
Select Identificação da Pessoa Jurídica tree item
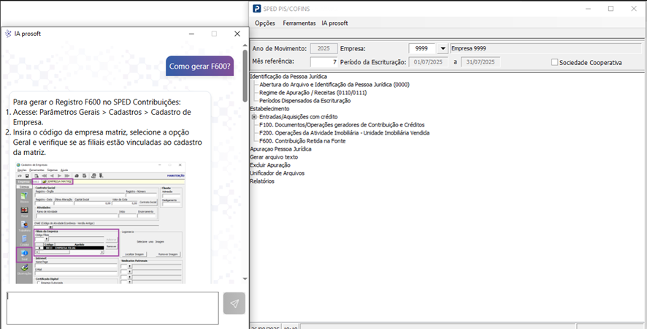(x=288, y=77)
